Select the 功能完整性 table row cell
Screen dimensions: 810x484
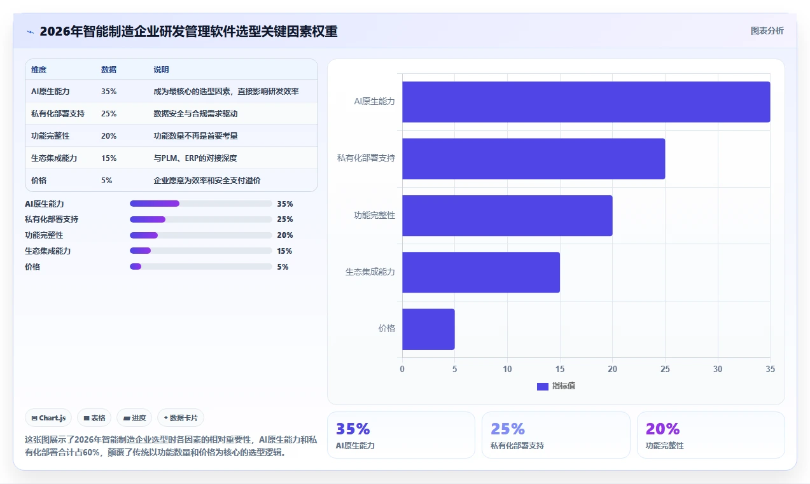click(x=50, y=136)
